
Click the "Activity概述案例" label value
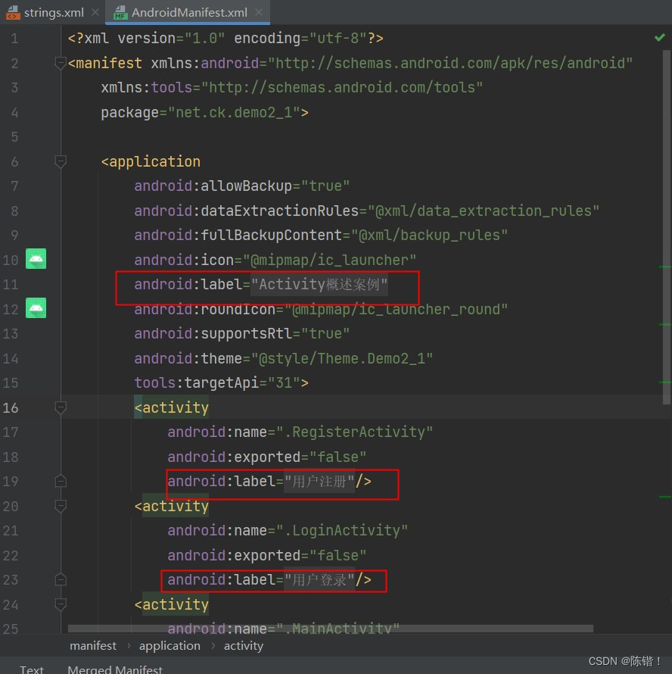(319, 284)
